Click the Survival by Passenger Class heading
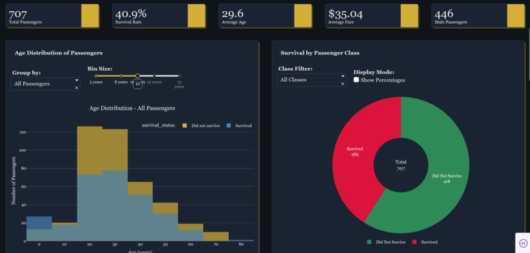Viewport: 530px width, 253px height. [320, 53]
